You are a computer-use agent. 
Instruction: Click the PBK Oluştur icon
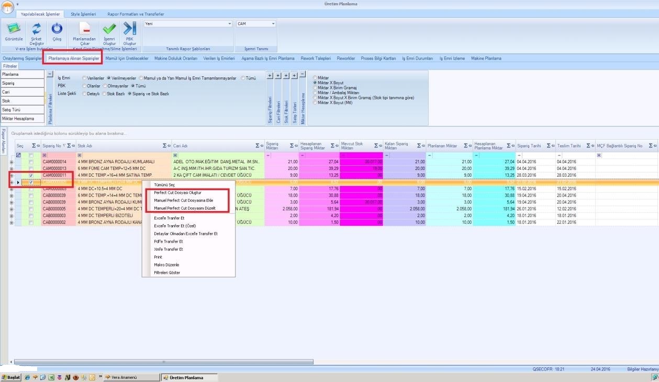[129, 29]
